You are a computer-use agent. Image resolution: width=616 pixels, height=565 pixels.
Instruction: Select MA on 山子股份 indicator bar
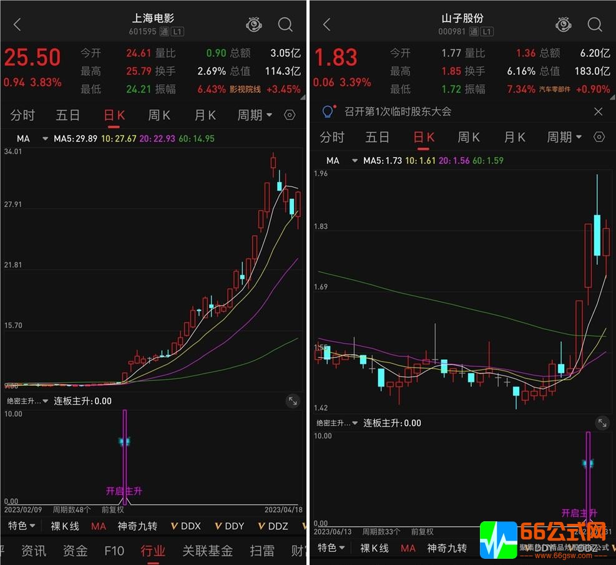[x=408, y=548]
